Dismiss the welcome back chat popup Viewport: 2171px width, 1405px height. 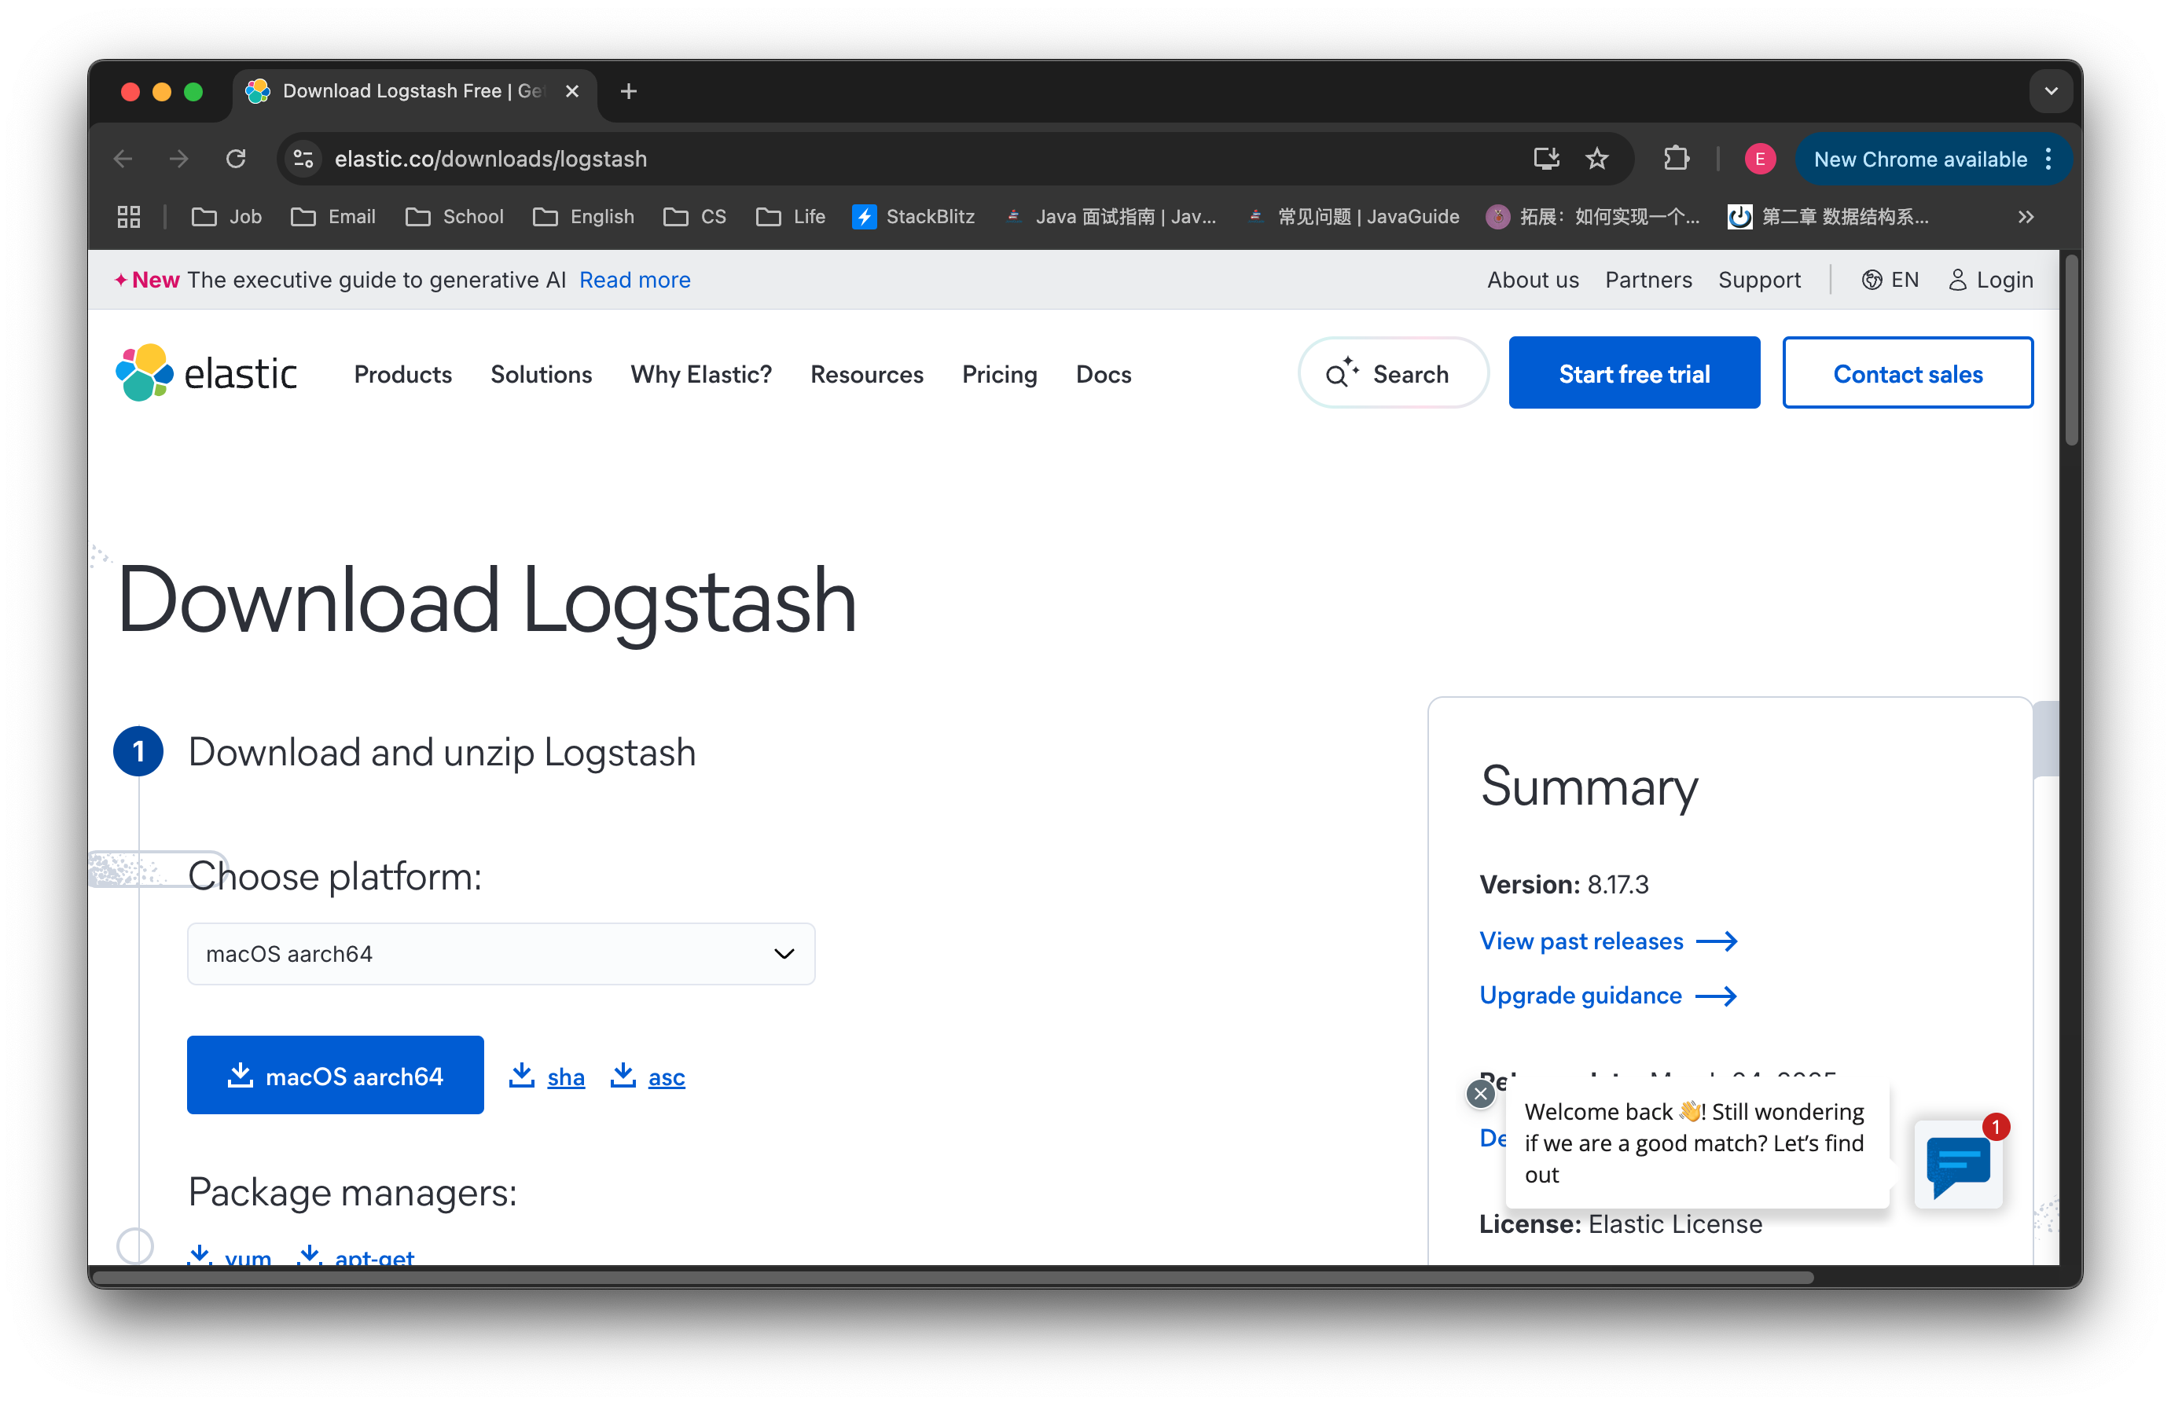tap(1480, 1093)
